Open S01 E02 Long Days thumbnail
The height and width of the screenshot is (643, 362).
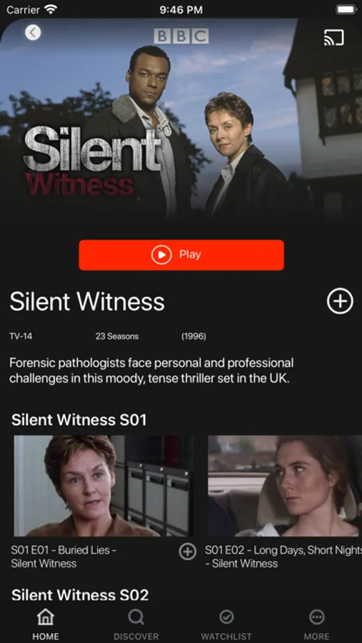coord(285,486)
